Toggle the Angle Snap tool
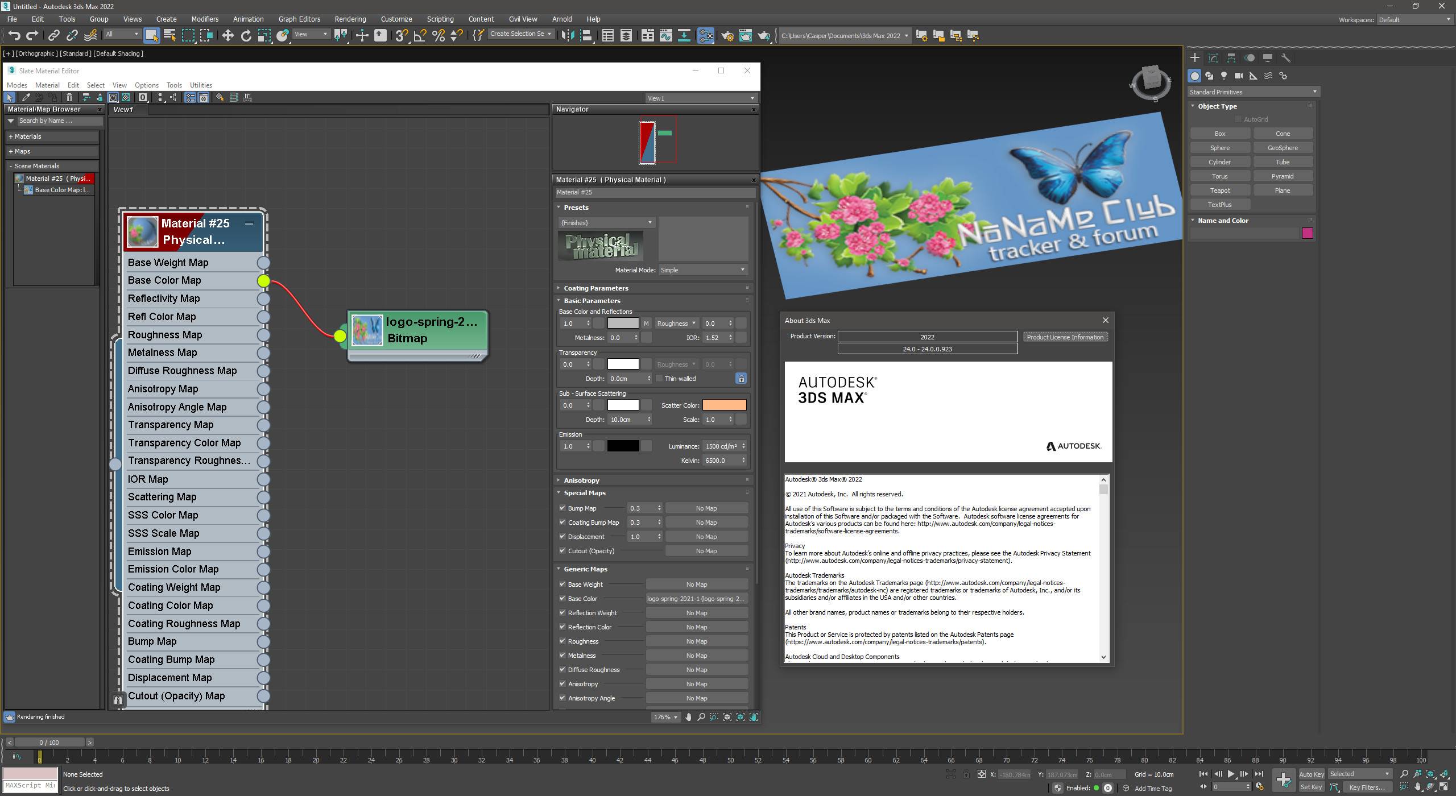The width and height of the screenshot is (1456, 796). point(420,36)
